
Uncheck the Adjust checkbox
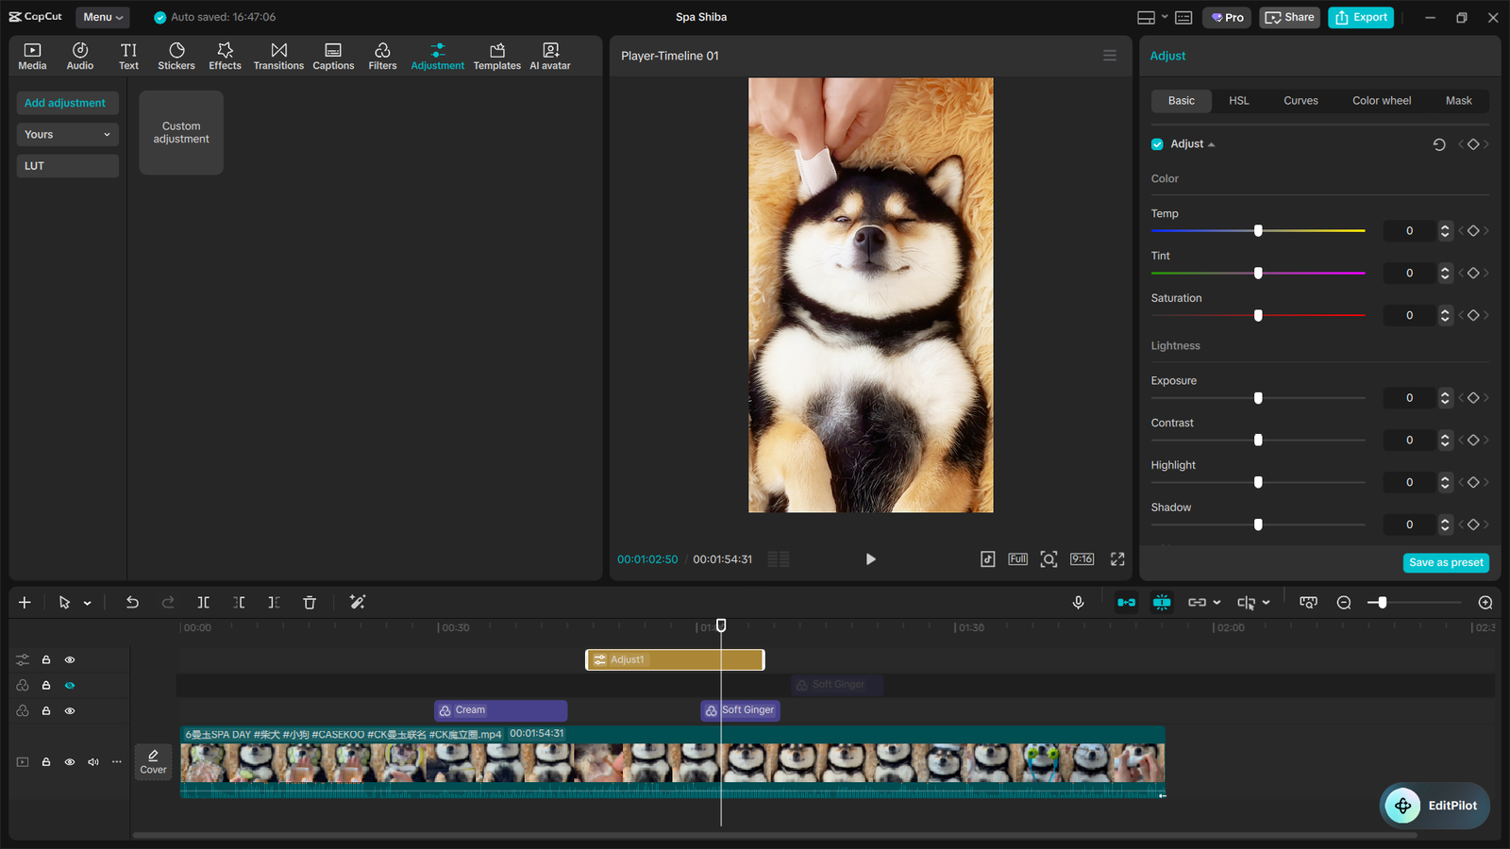coord(1156,143)
